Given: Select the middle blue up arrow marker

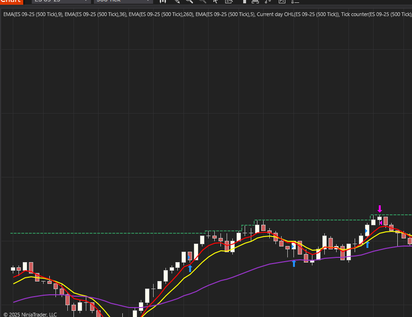Looking at the screenshot, I should [x=294, y=264].
